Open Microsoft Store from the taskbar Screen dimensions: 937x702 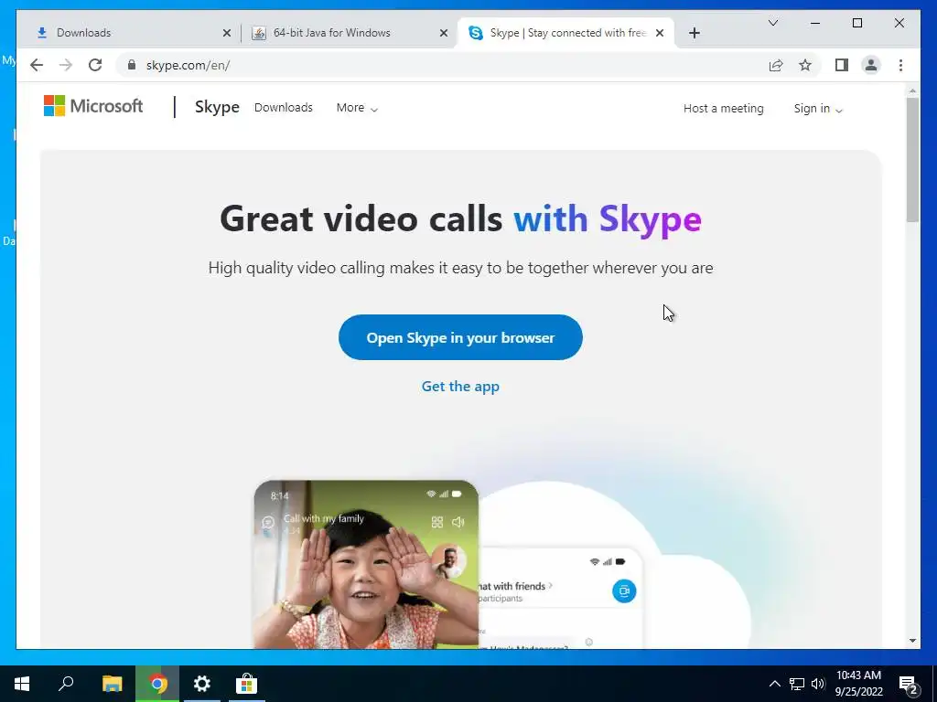coord(246,684)
